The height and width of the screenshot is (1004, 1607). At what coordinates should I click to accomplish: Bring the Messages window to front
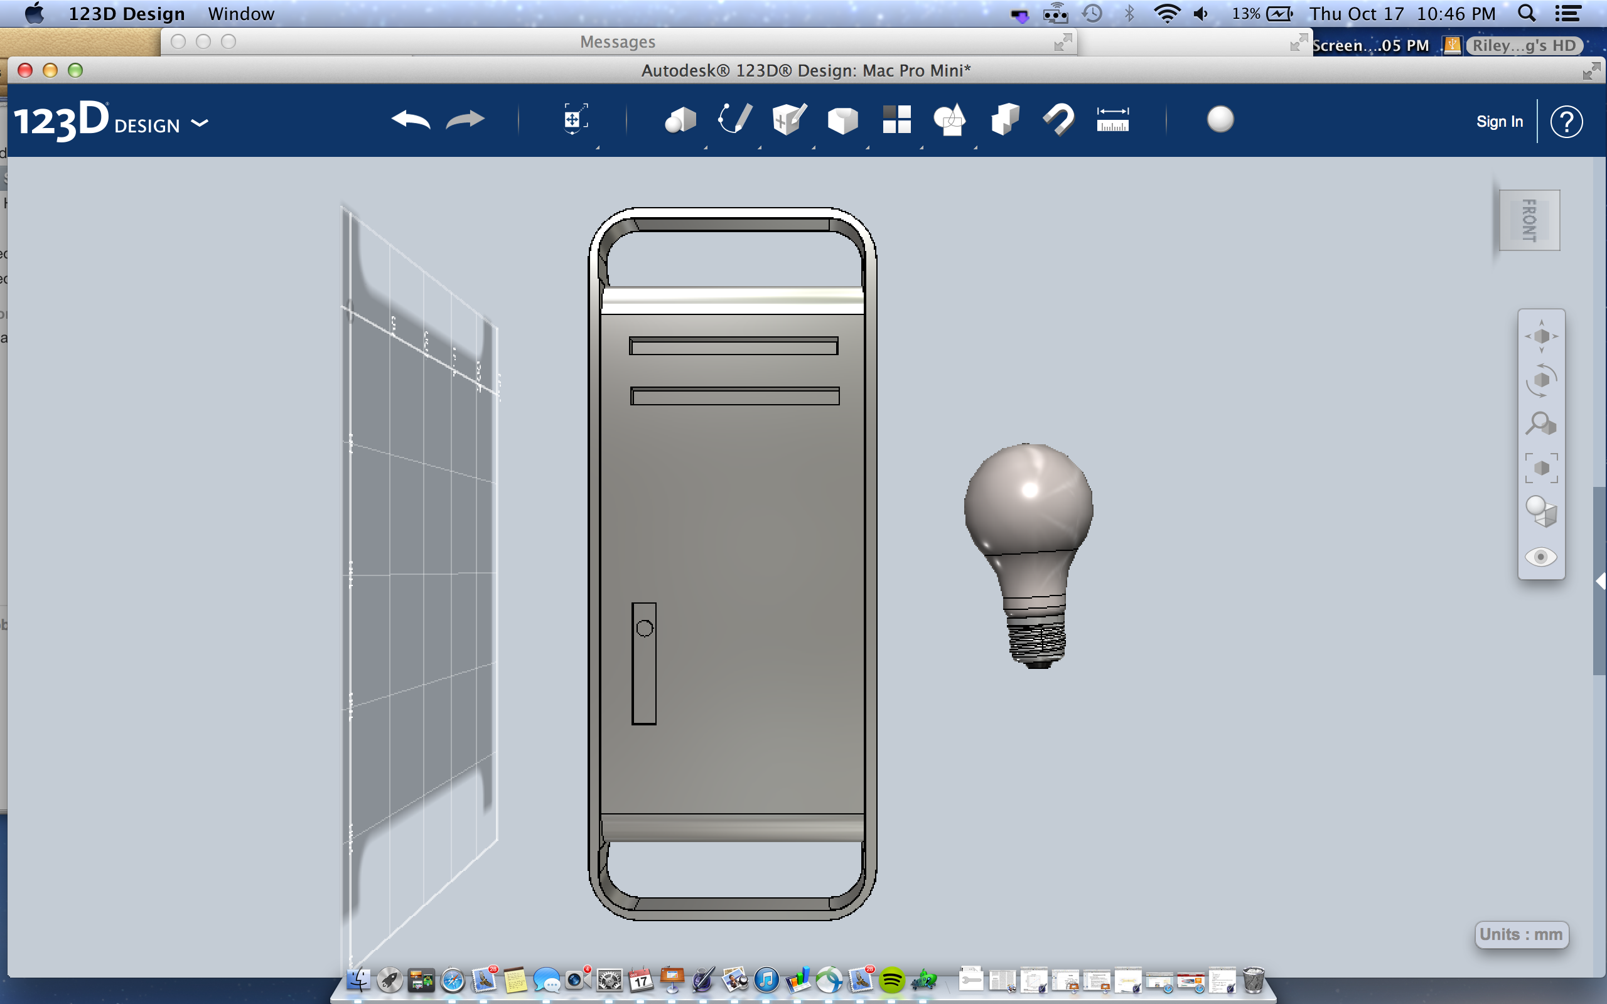point(618,42)
